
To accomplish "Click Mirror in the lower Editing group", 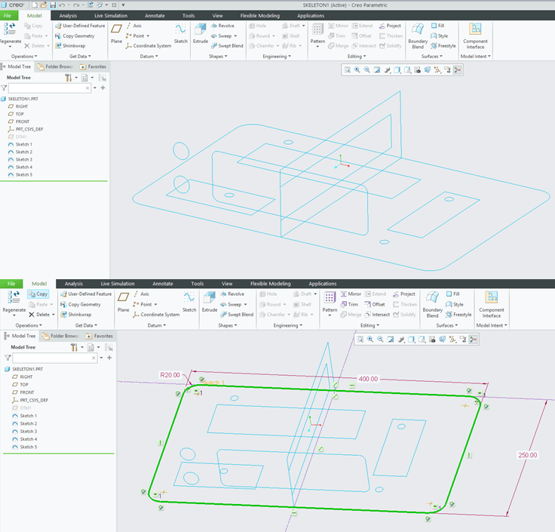I will tap(349, 294).
